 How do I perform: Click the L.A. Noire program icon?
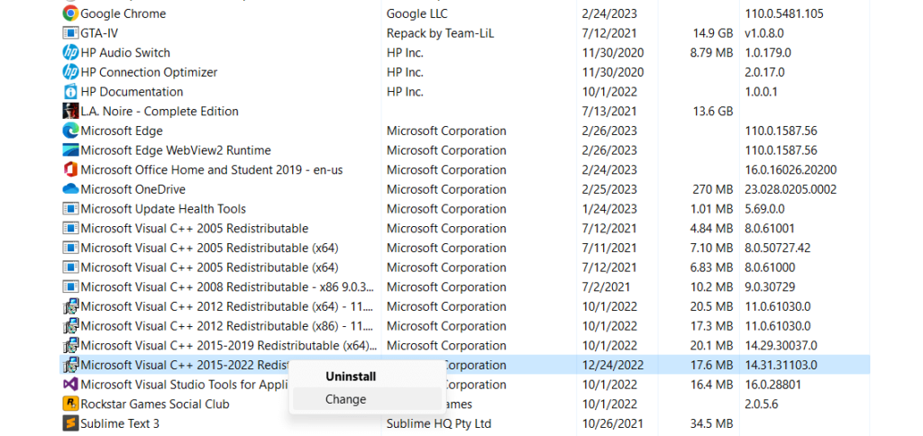pyautogui.click(x=70, y=111)
